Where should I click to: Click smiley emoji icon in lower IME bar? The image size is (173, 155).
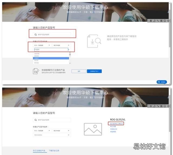(165, 106)
